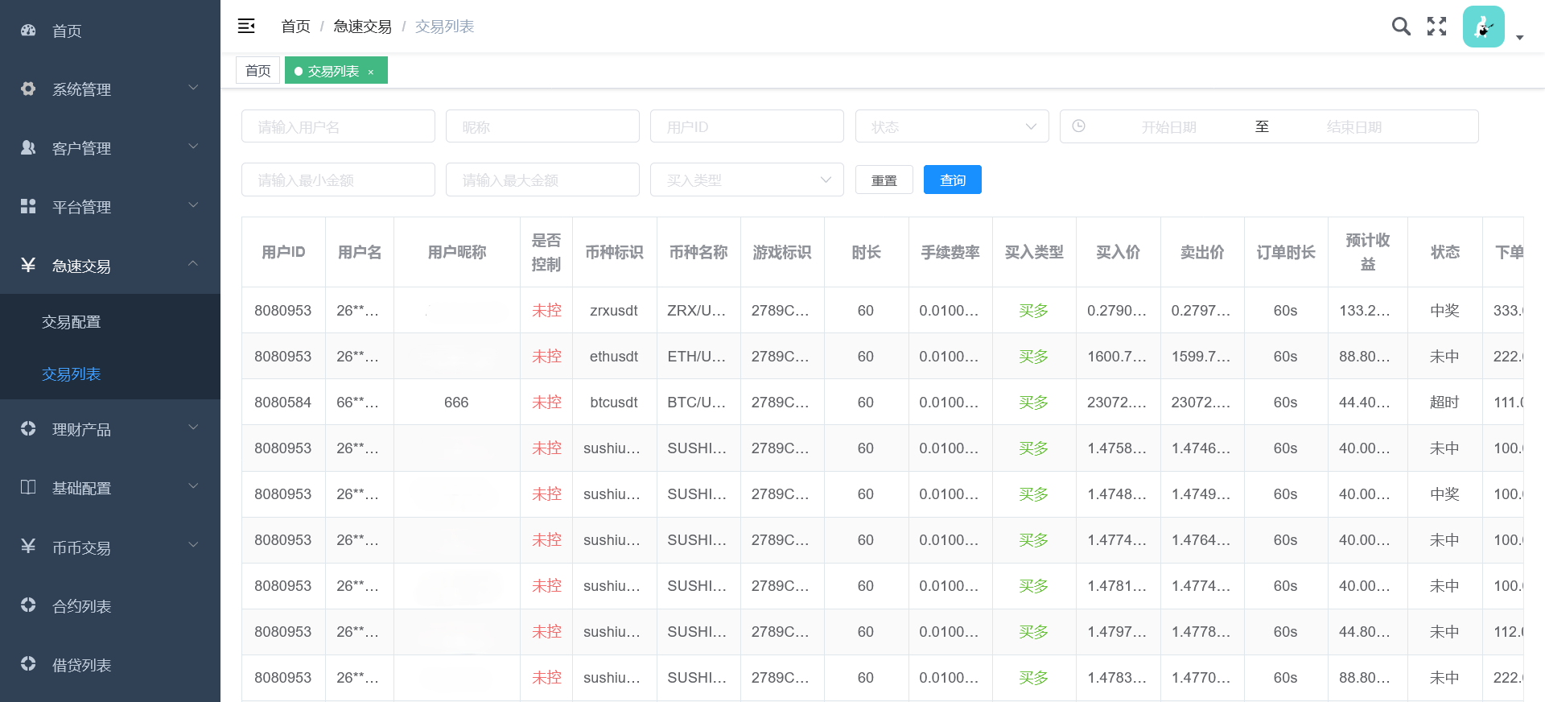
Task: Click the user avatar in header
Action: tap(1483, 27)
